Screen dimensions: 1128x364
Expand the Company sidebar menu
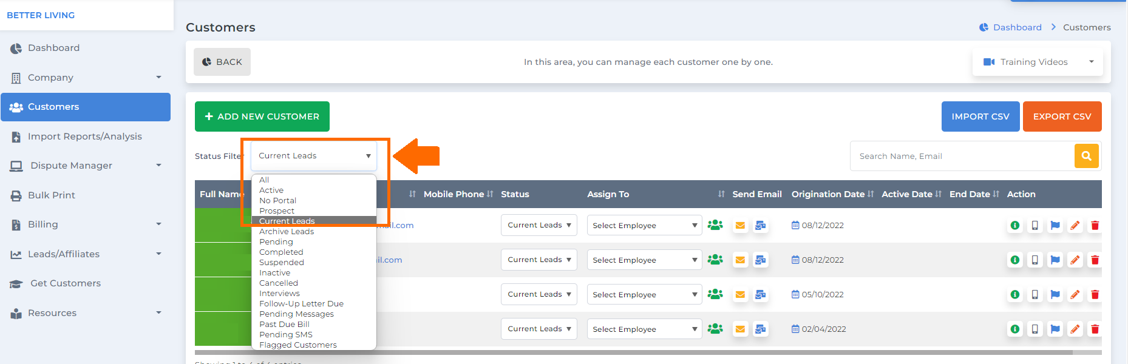pos(86,78)
